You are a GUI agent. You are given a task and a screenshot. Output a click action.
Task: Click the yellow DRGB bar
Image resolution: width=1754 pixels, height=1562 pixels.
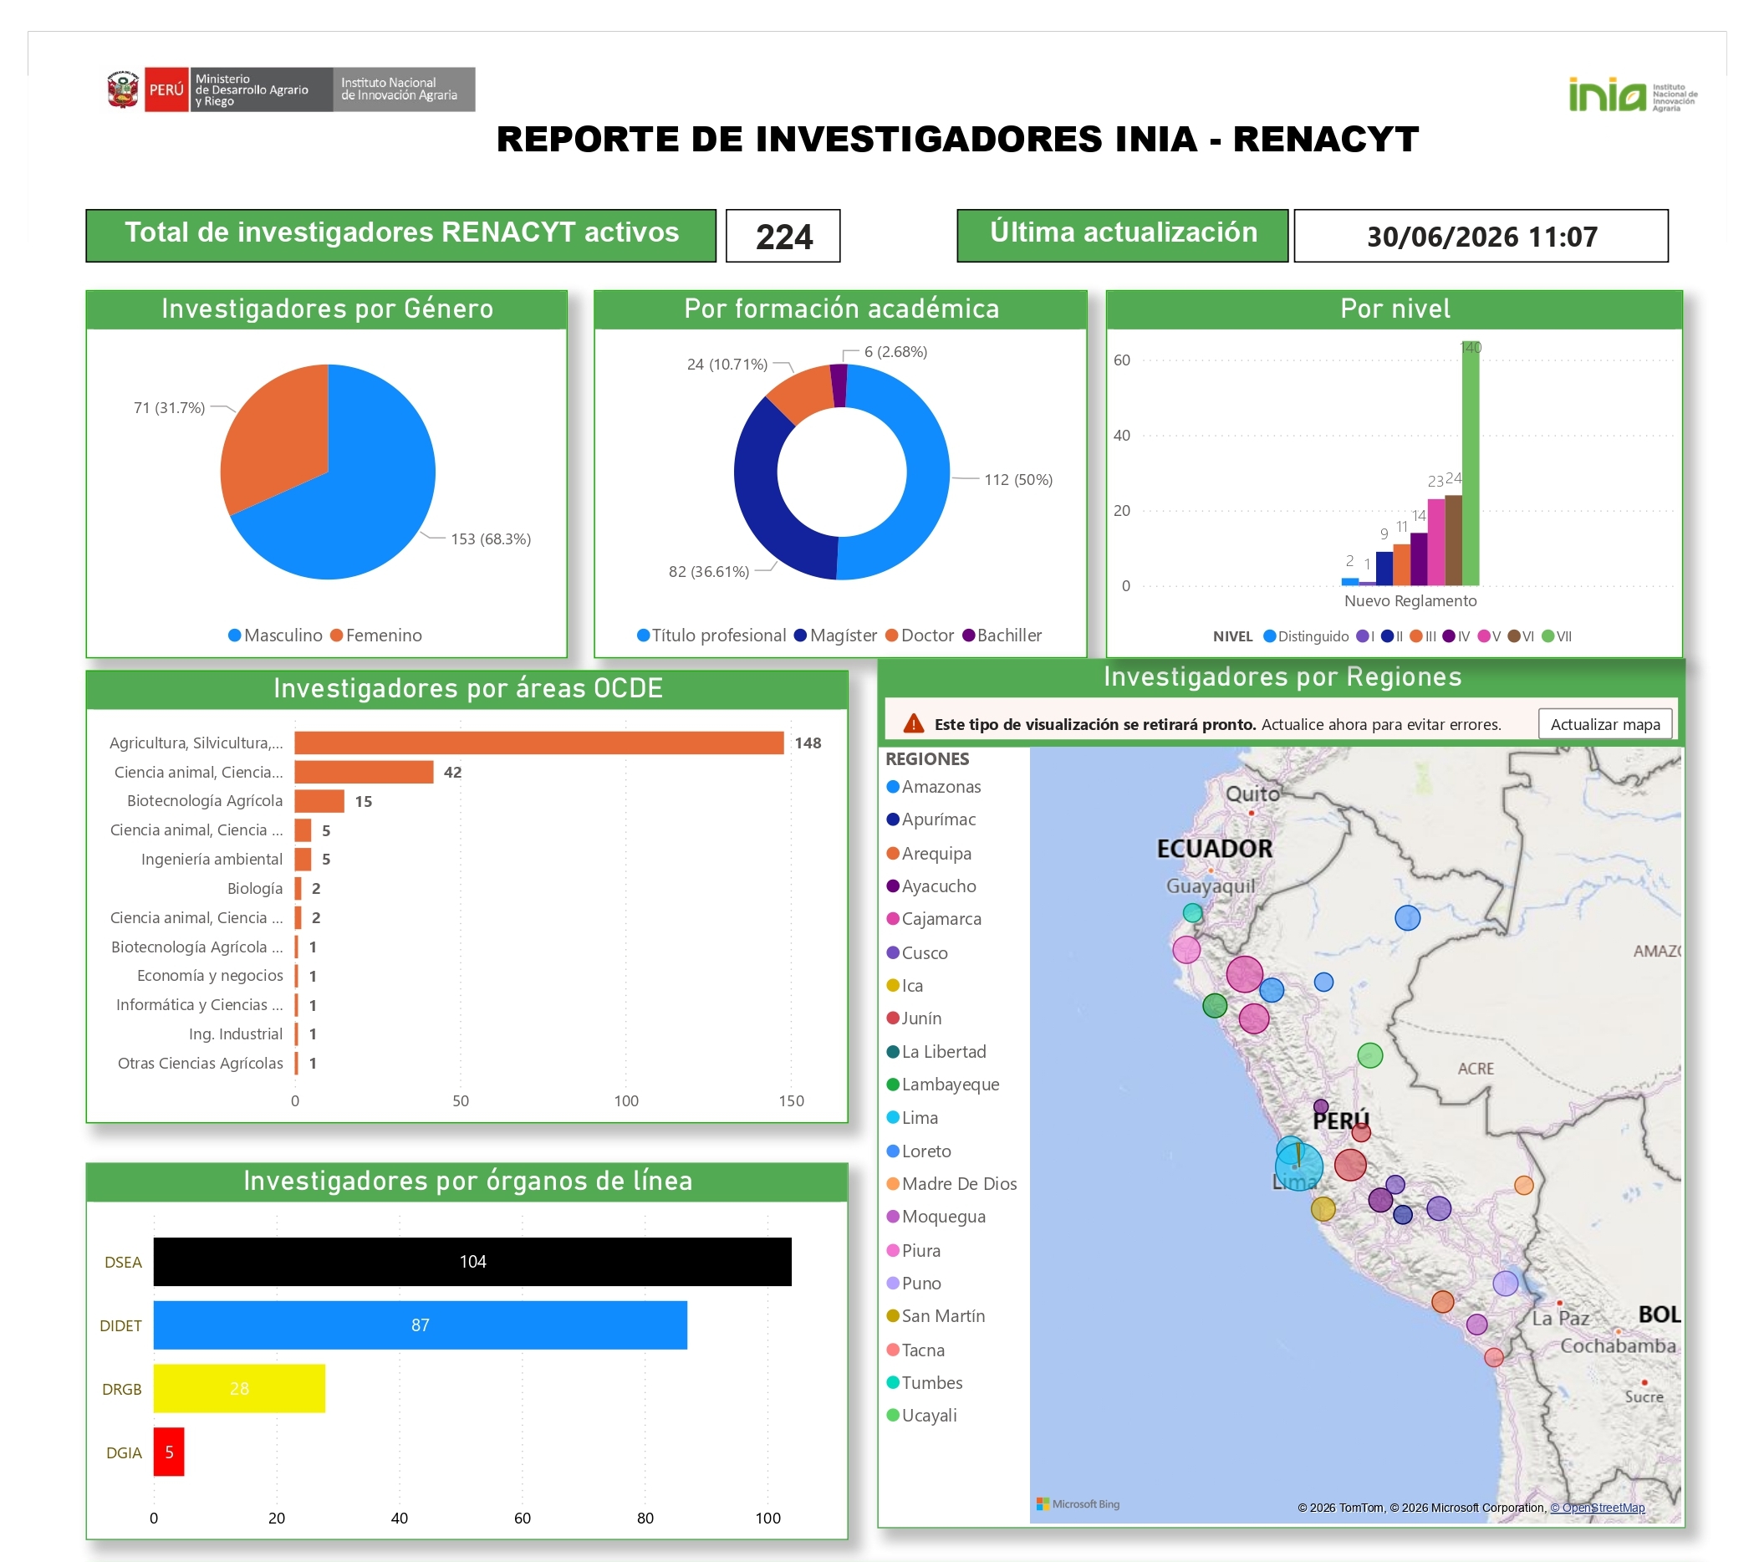(238, 1389)
